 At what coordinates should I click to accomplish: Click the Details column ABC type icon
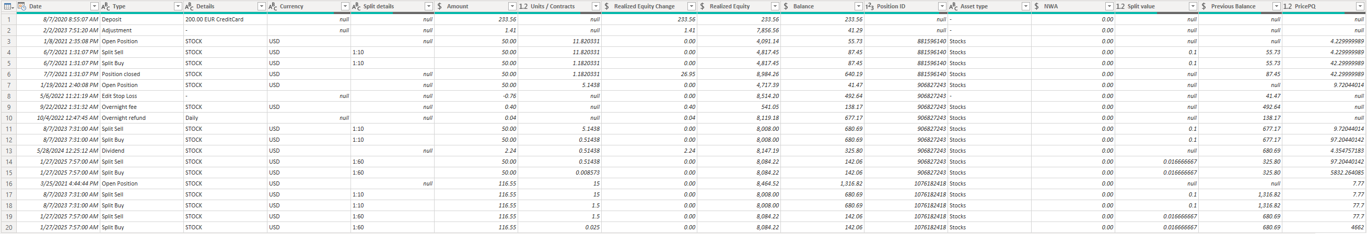tap(189, 6)
